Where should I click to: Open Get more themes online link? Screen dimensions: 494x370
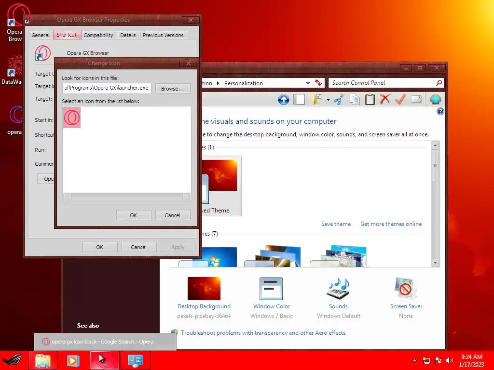[x=391, y=224]
